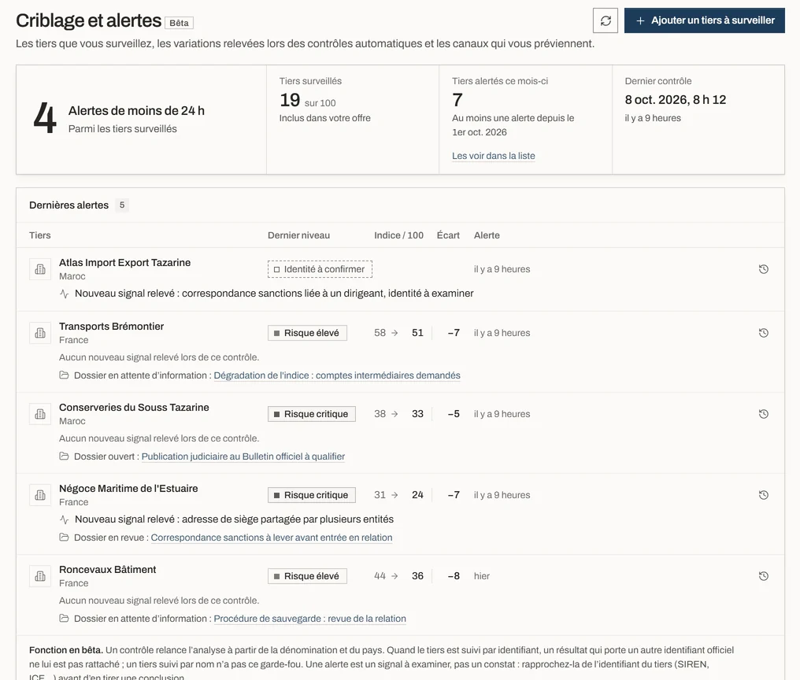This screenshot has width=800, height=680.
Task: Click the 'Tiers' column header
Action: [40, 235]
